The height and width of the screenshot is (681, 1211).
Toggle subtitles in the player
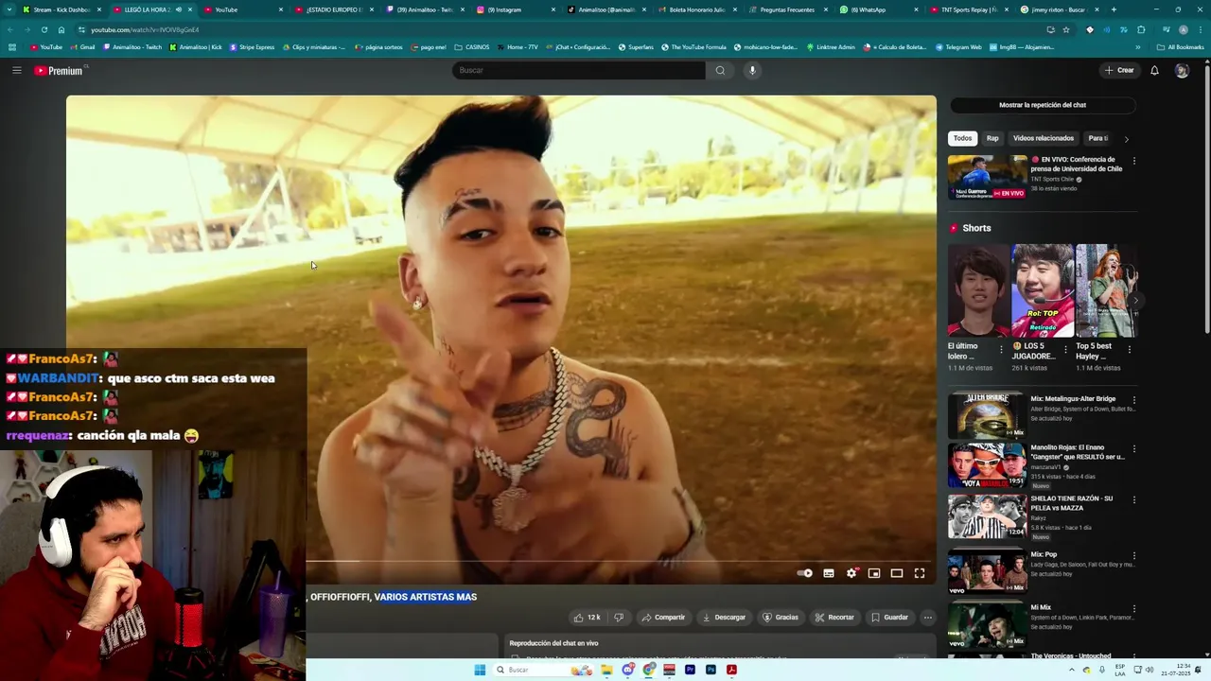pyautogui.click(x=829, y=573)
